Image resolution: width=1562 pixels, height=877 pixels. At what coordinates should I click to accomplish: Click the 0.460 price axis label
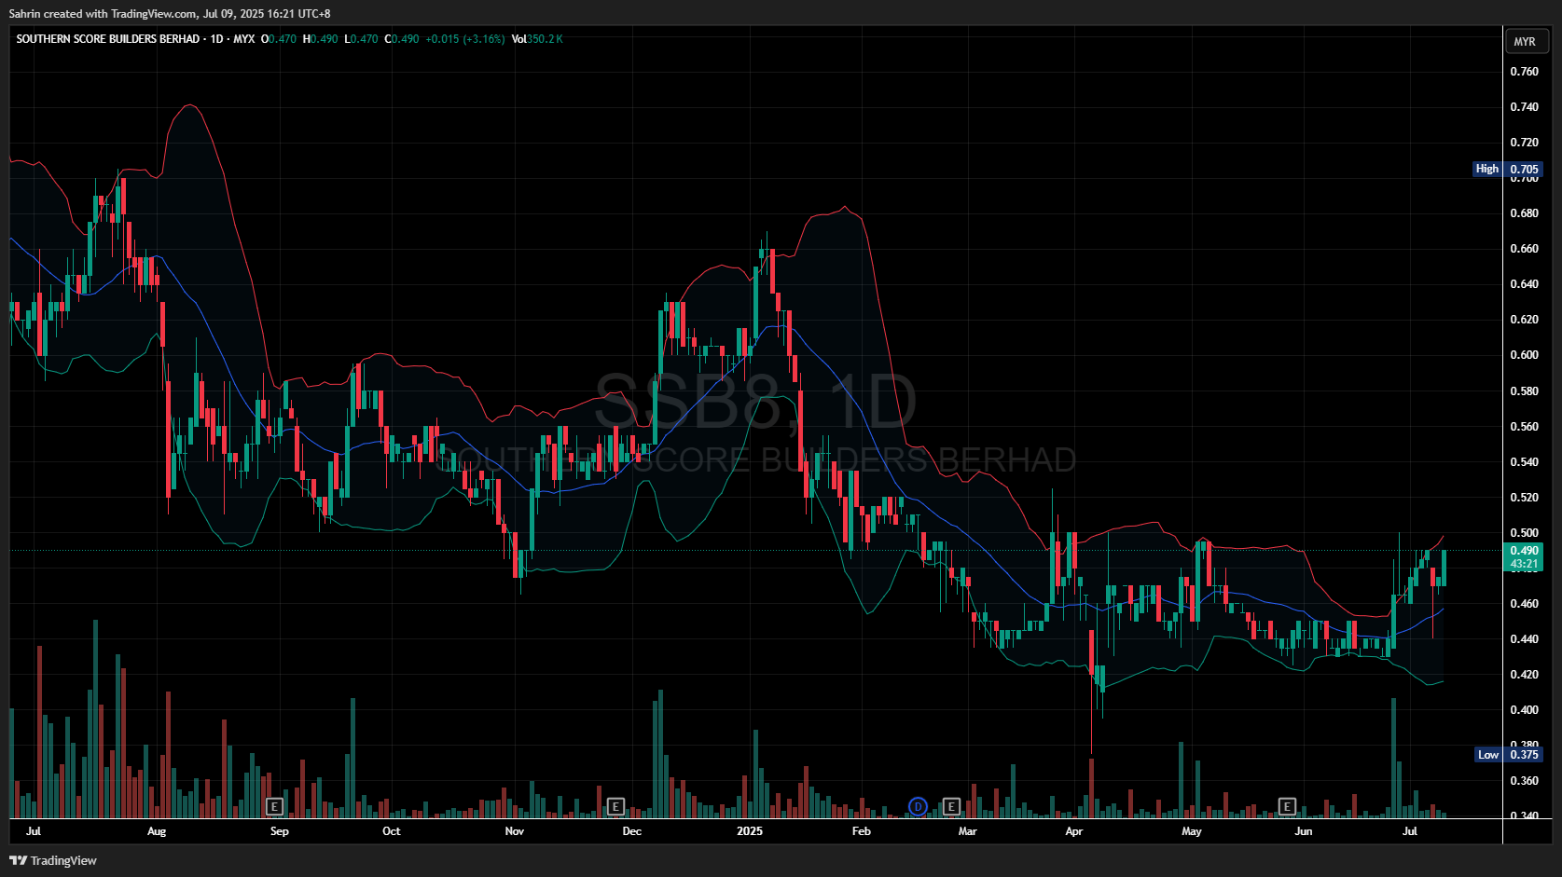[1525, 604]
